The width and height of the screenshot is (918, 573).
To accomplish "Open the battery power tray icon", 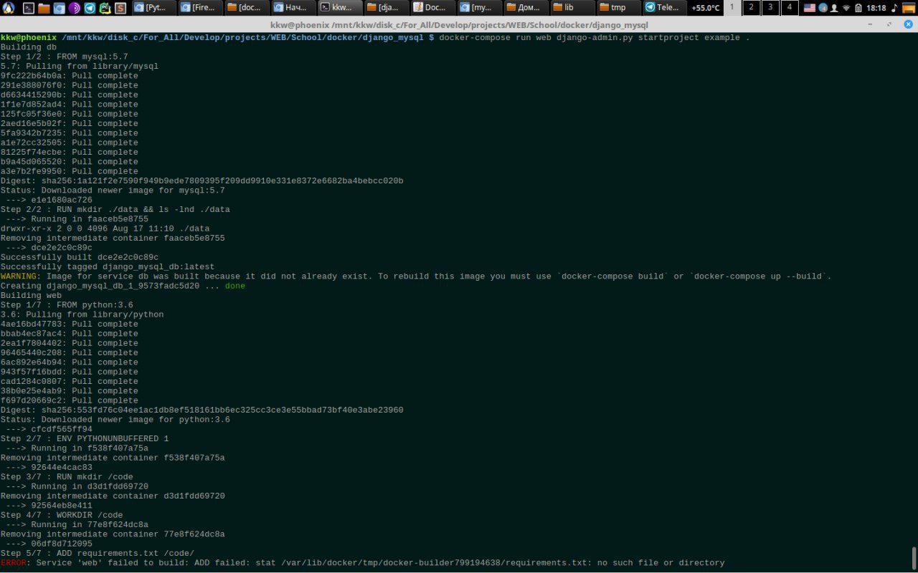I will click(x=858, y=8).
